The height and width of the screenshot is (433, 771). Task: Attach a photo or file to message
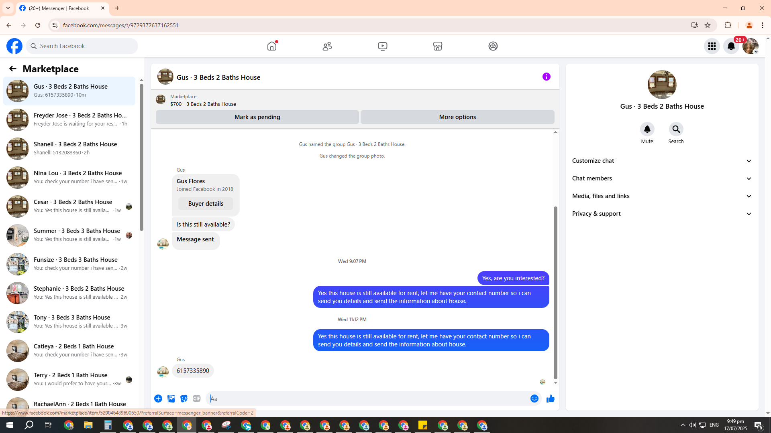171,399
